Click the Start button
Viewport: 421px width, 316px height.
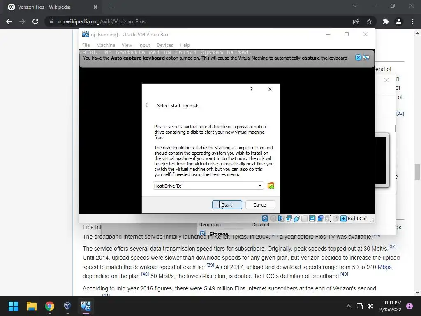click(227, 205)
